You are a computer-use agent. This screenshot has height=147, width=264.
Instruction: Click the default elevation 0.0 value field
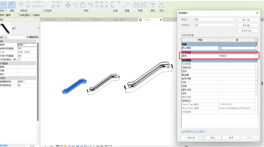click(237, 48)
